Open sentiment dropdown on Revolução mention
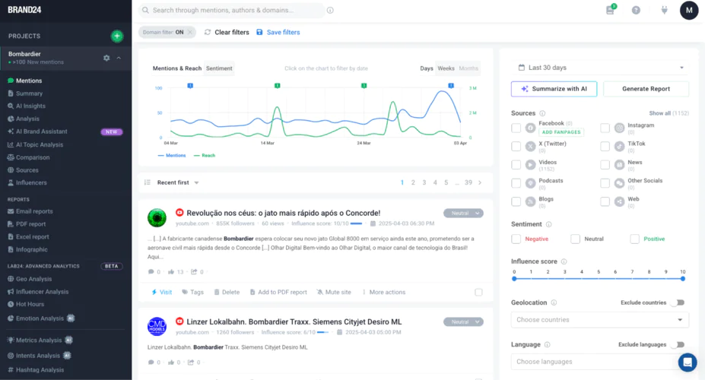705x380 pixels. point(463,214)
